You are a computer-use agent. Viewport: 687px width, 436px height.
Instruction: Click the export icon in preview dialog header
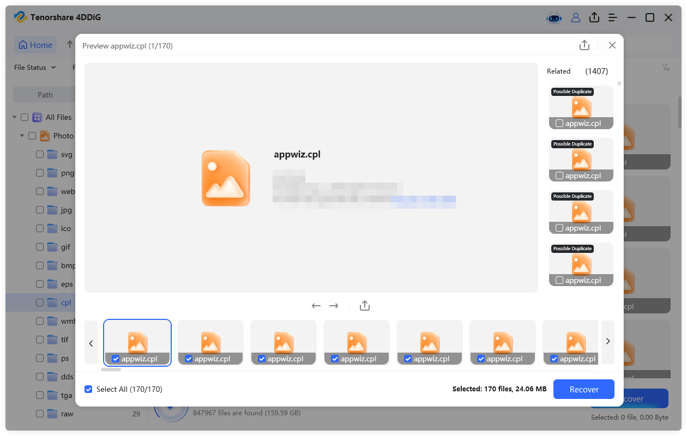(x=584, y=45)
